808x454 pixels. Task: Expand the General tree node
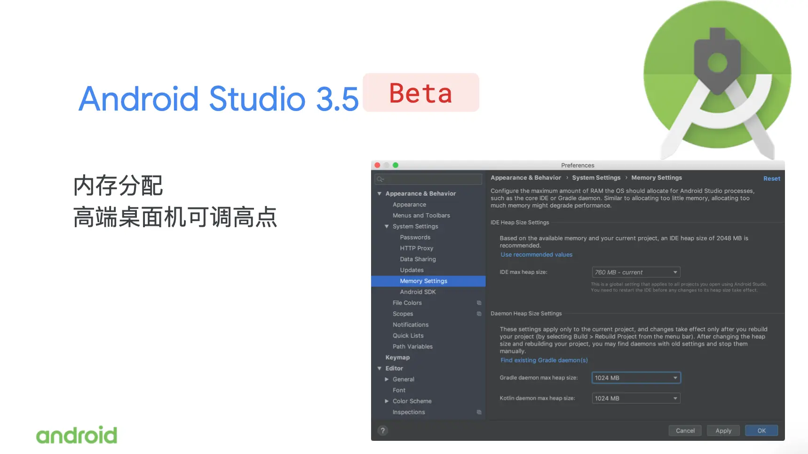coord(387,379)
